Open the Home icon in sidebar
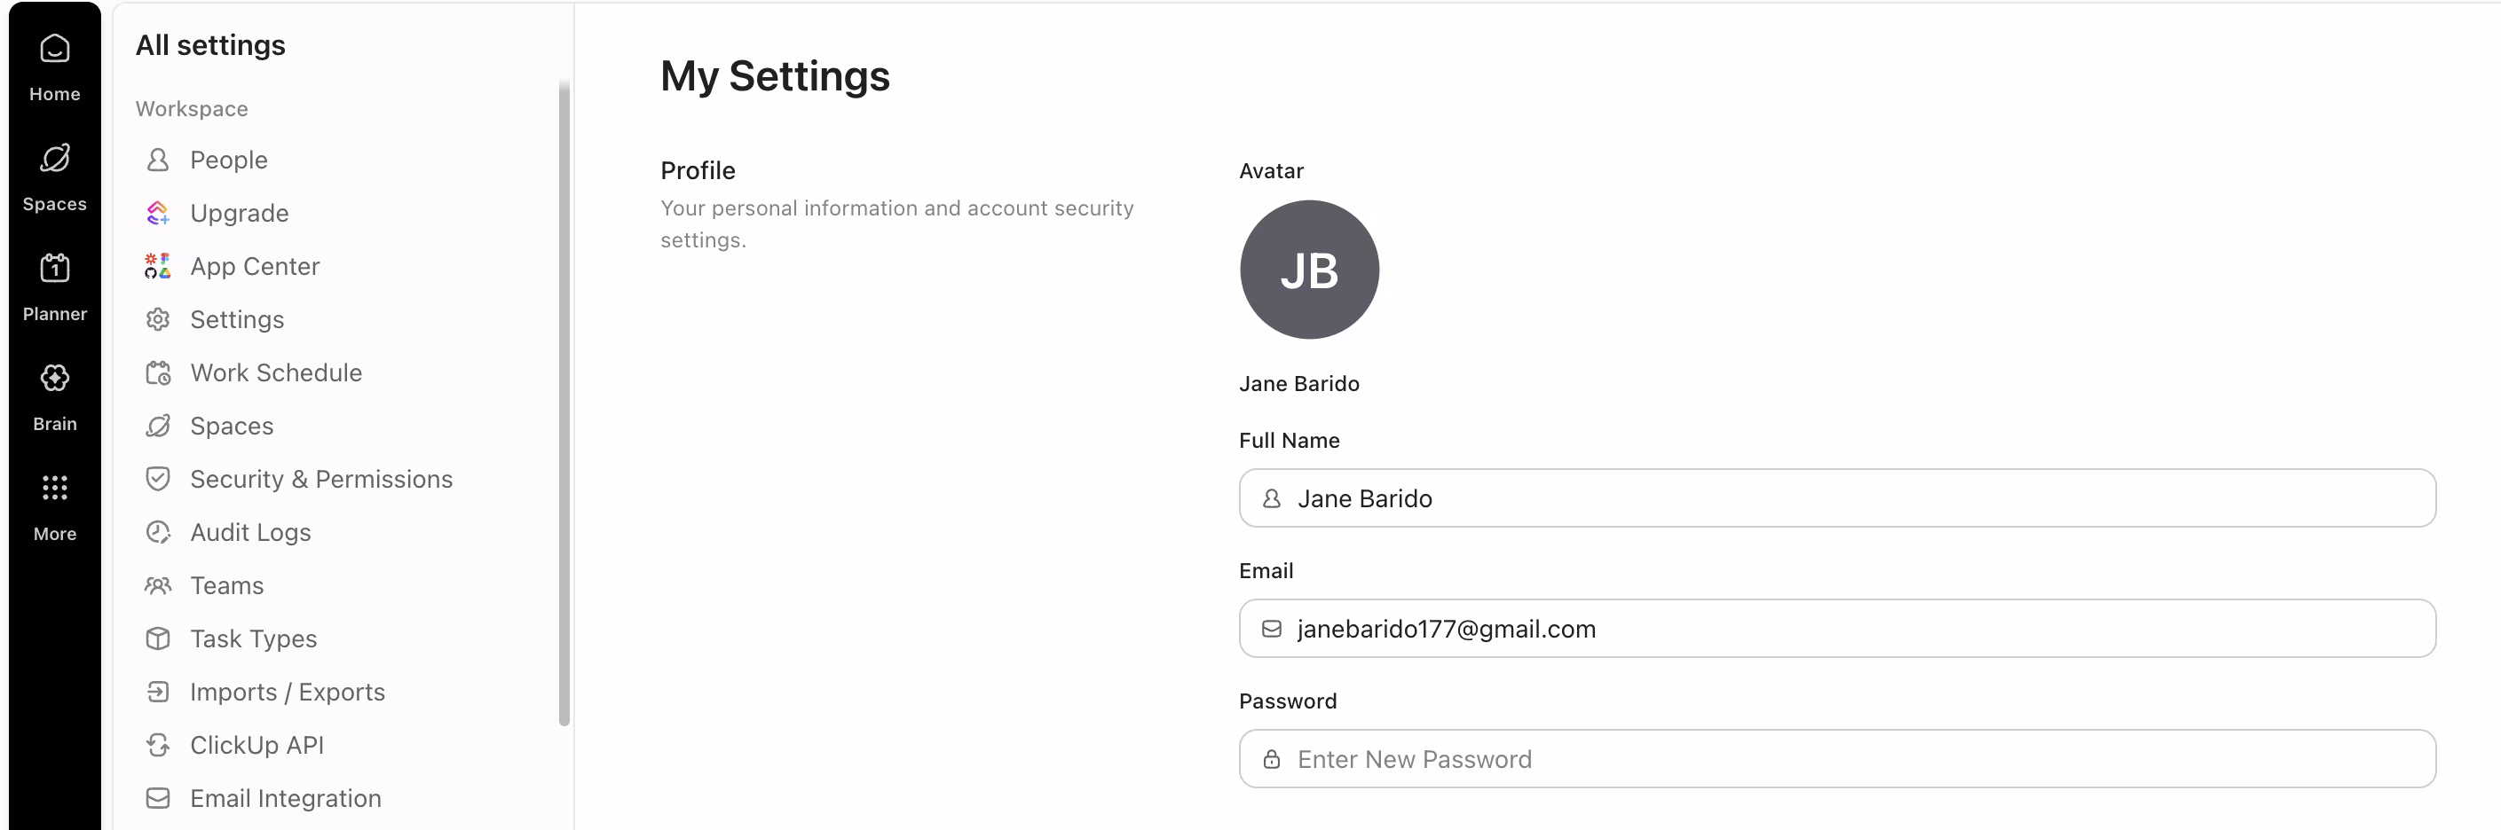The height and width of the screenshot is (830, 2501). point(54,50)
